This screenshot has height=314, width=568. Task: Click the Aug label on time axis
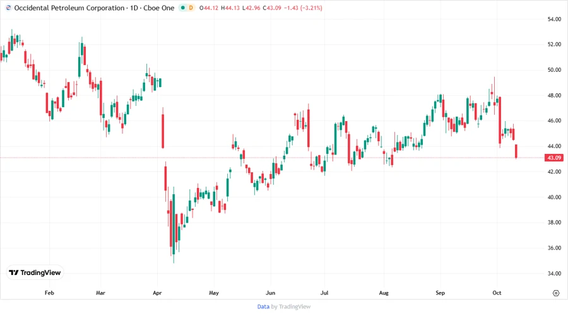[x=384, y=293]
